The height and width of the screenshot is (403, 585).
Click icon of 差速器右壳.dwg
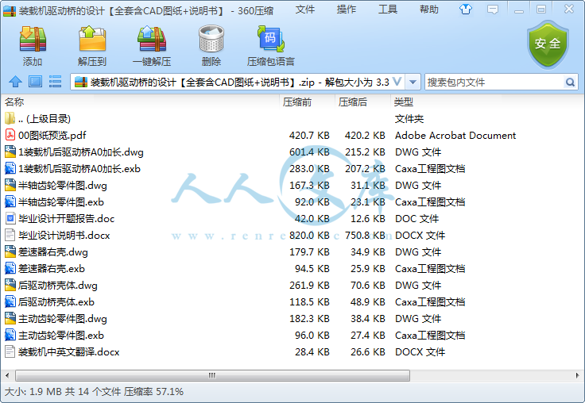(10, 252)
